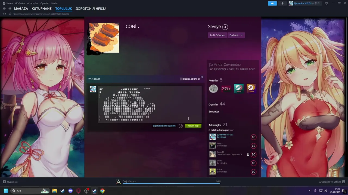Open the Görünüm menu

tap(20, 3)
